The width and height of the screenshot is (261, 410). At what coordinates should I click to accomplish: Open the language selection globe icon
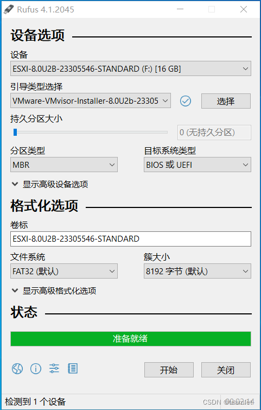pos(17,369)
